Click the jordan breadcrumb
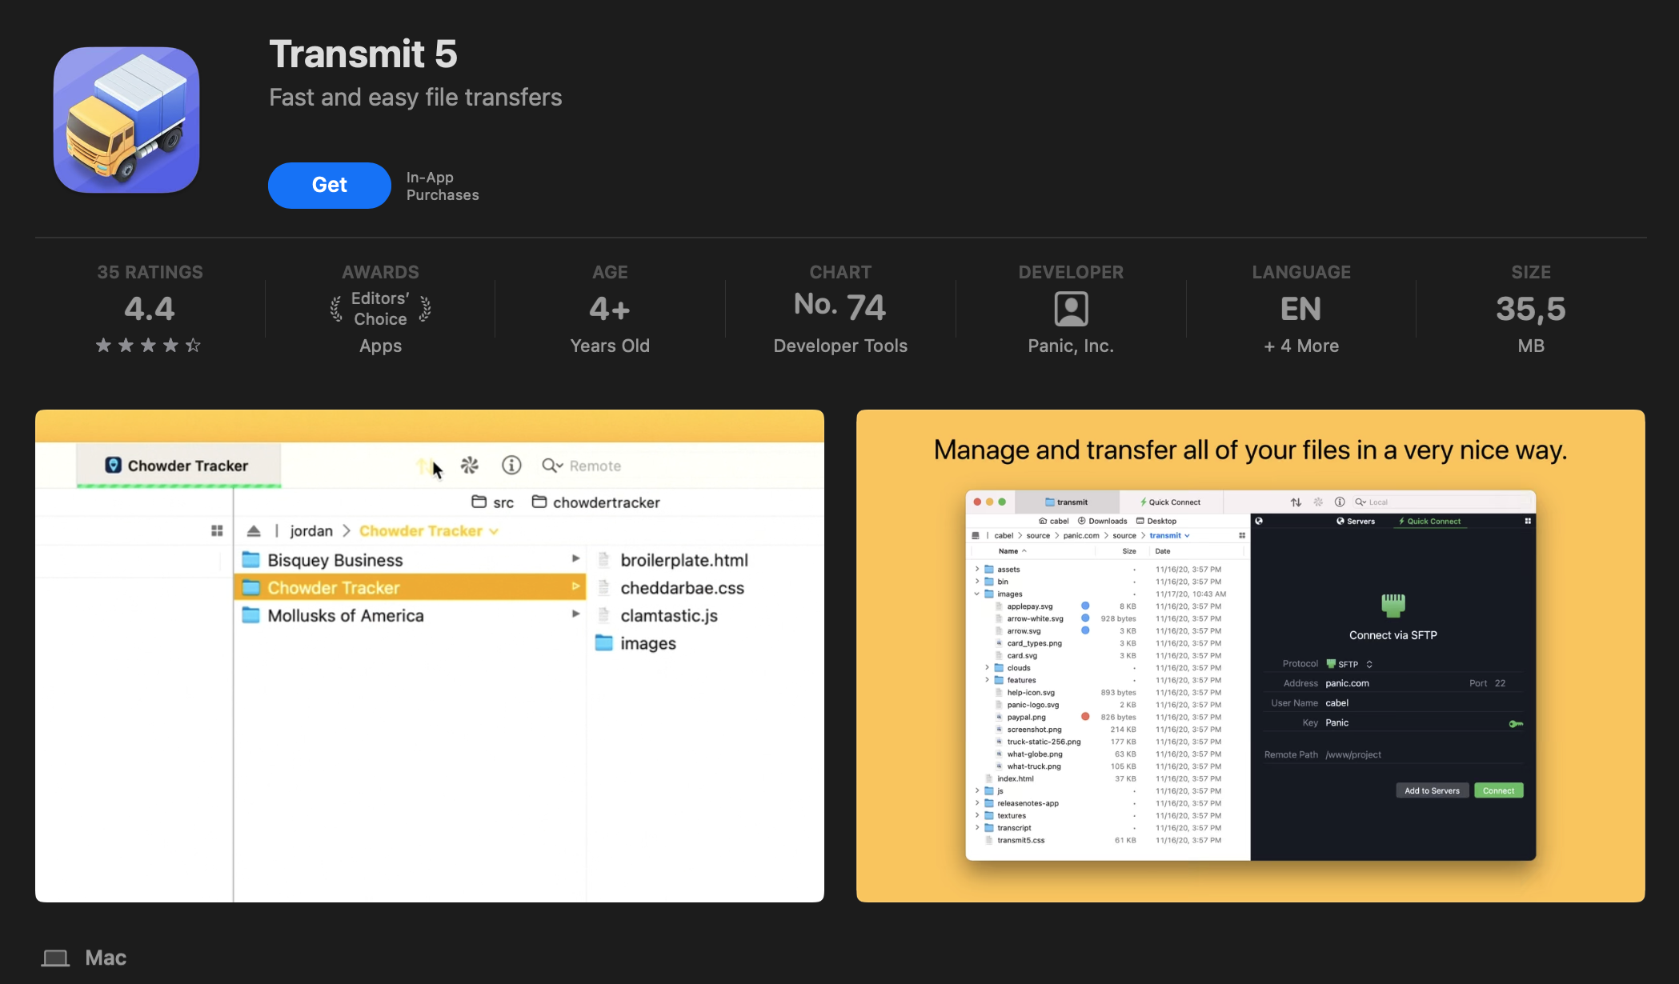 click(311, 531)
